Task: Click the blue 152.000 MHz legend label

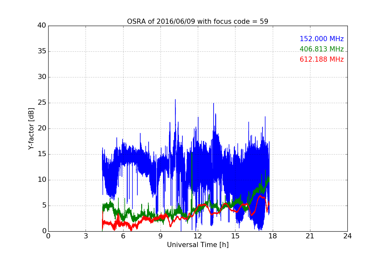Action: click(322, 39)
